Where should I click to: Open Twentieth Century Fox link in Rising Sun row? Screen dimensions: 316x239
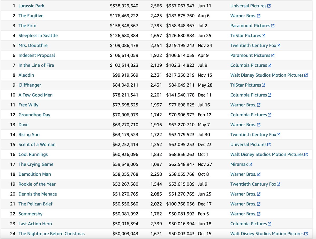[x=253, y=135]
